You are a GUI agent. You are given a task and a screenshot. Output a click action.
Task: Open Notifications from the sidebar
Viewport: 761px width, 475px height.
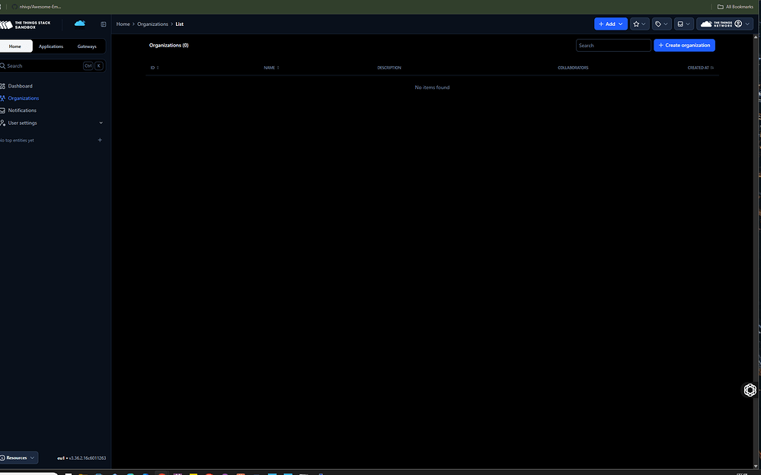(22, 110)
